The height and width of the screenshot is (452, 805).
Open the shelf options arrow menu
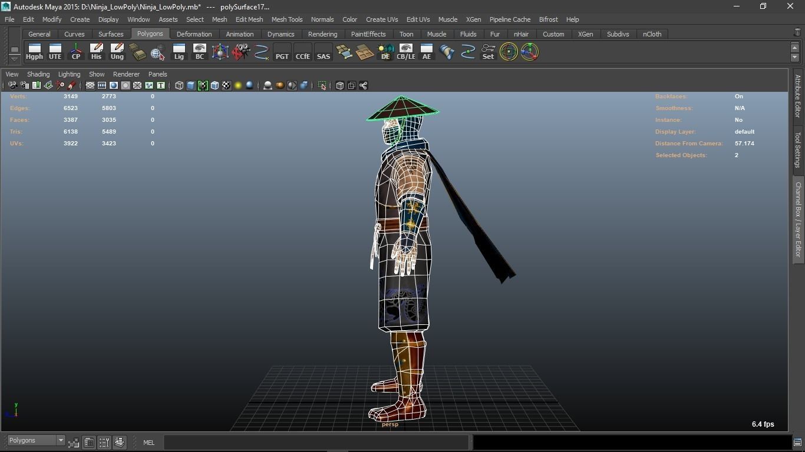tap(15, 58)
